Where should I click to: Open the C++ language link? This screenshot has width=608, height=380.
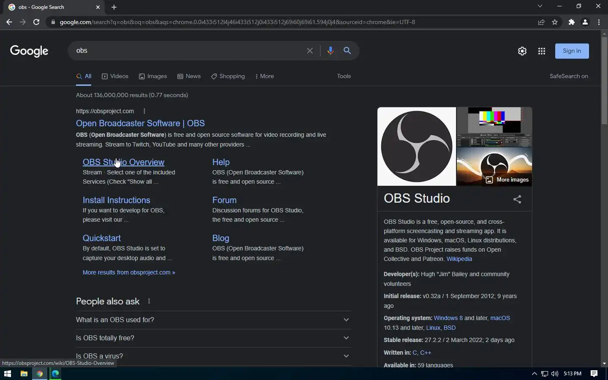(426, 353)
